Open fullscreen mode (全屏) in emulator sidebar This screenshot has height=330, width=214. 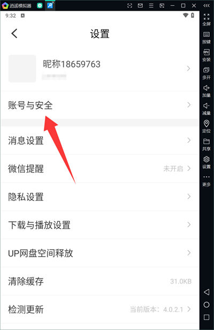coord(207,20)
